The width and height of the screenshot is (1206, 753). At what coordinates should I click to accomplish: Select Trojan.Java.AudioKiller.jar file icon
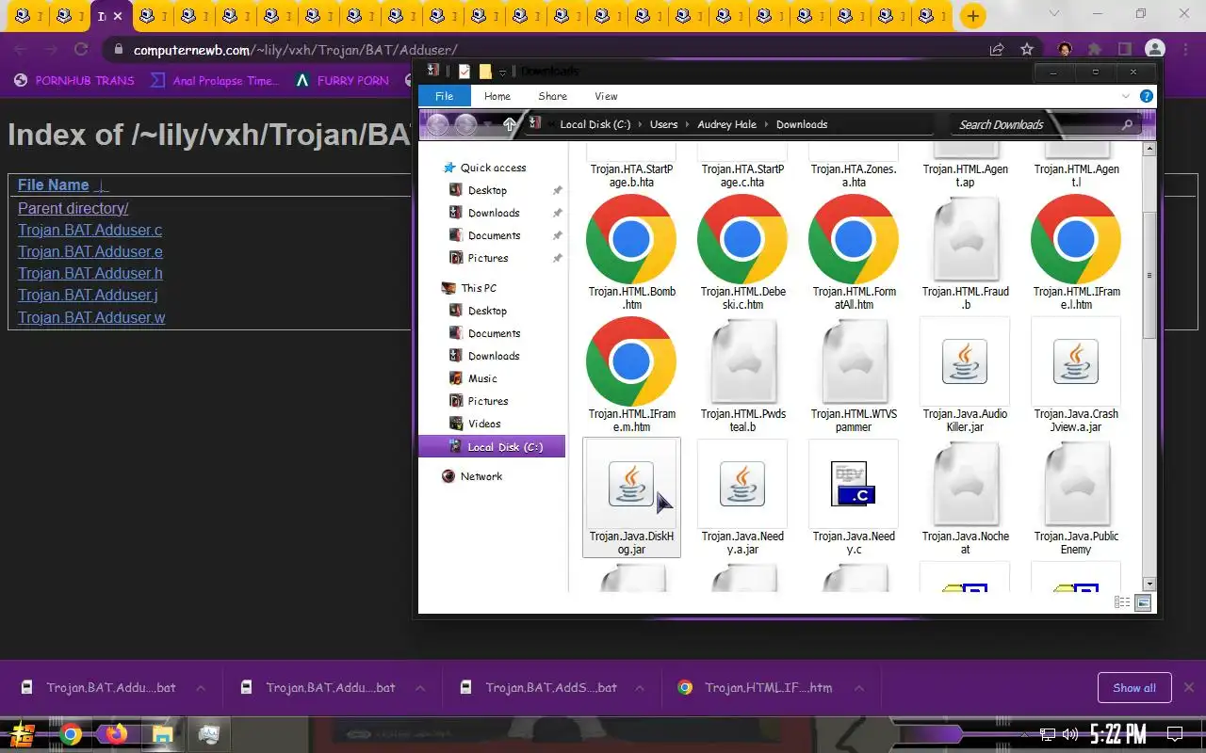click(x=965, y=361)
